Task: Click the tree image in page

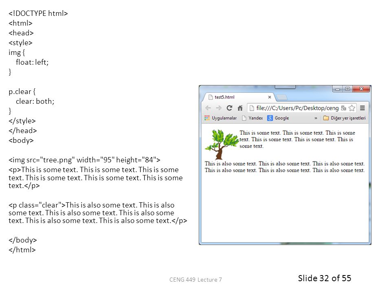Action: tap(222, 144)
